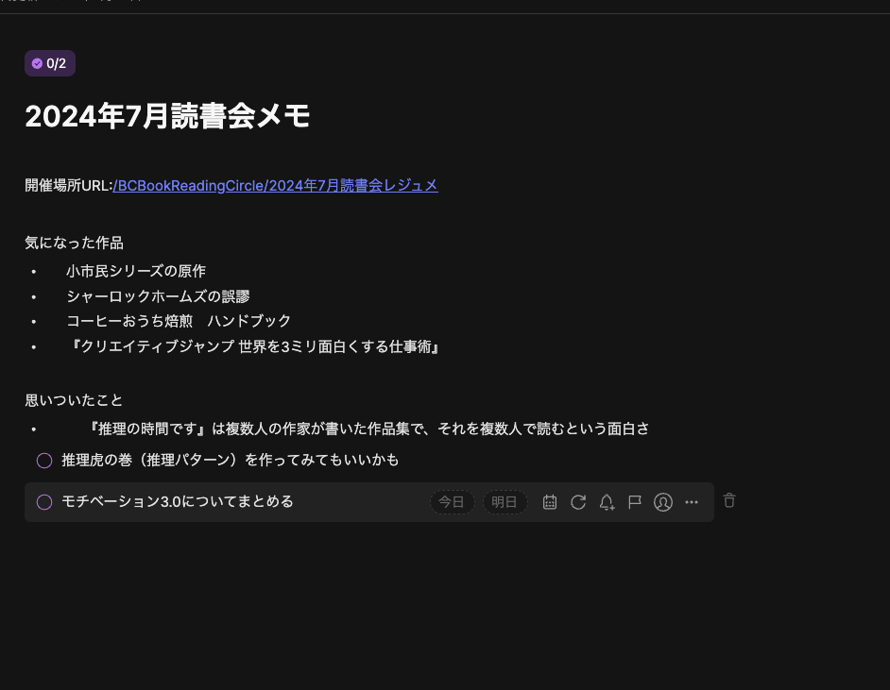
Task: Select the 明日 quick date chip
Action: [x=505, y=502]
